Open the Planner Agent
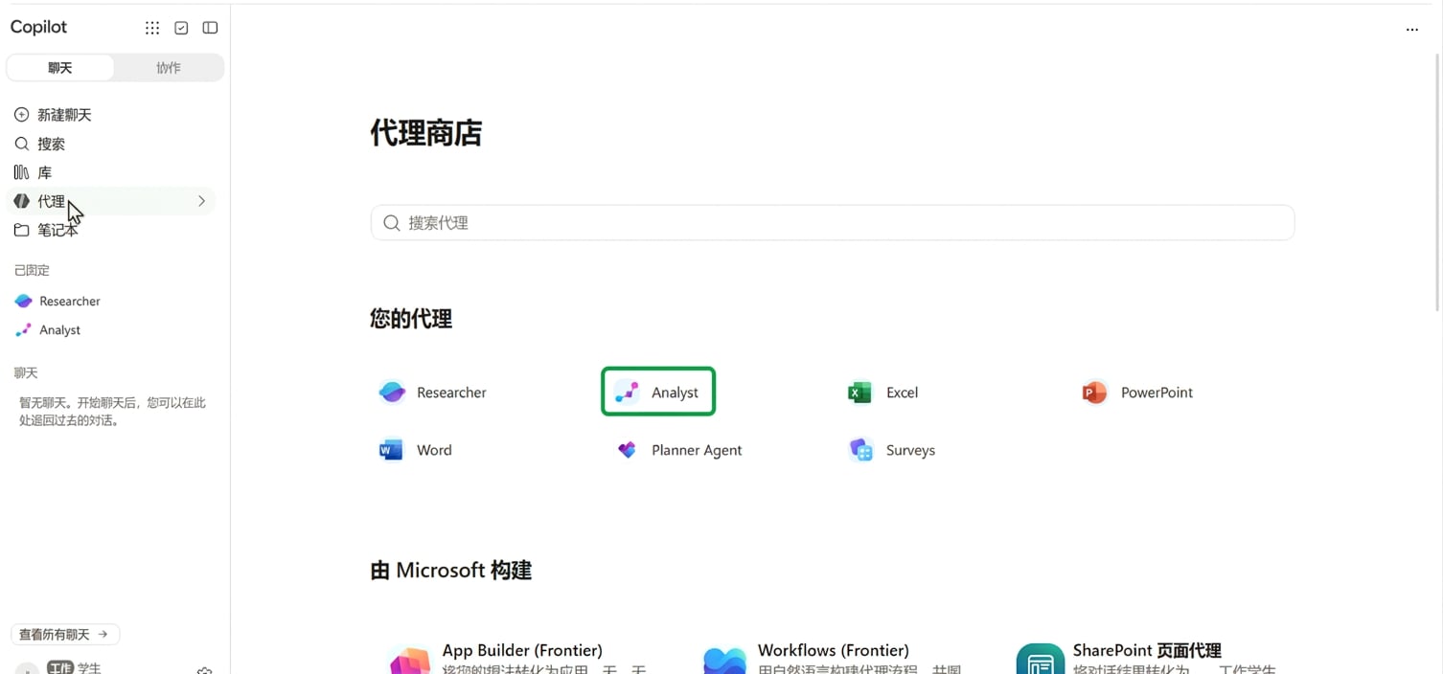 pyautogui.click(x=679, y=450)
